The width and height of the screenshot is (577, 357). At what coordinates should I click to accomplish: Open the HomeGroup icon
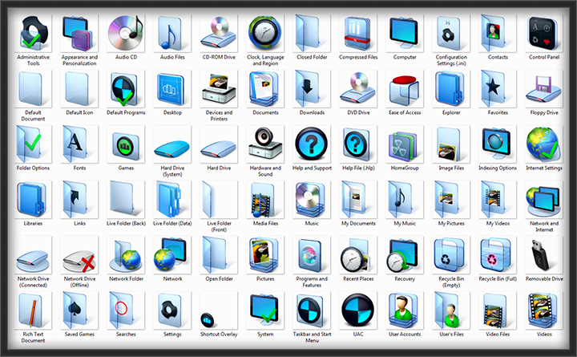coord(404,146)
